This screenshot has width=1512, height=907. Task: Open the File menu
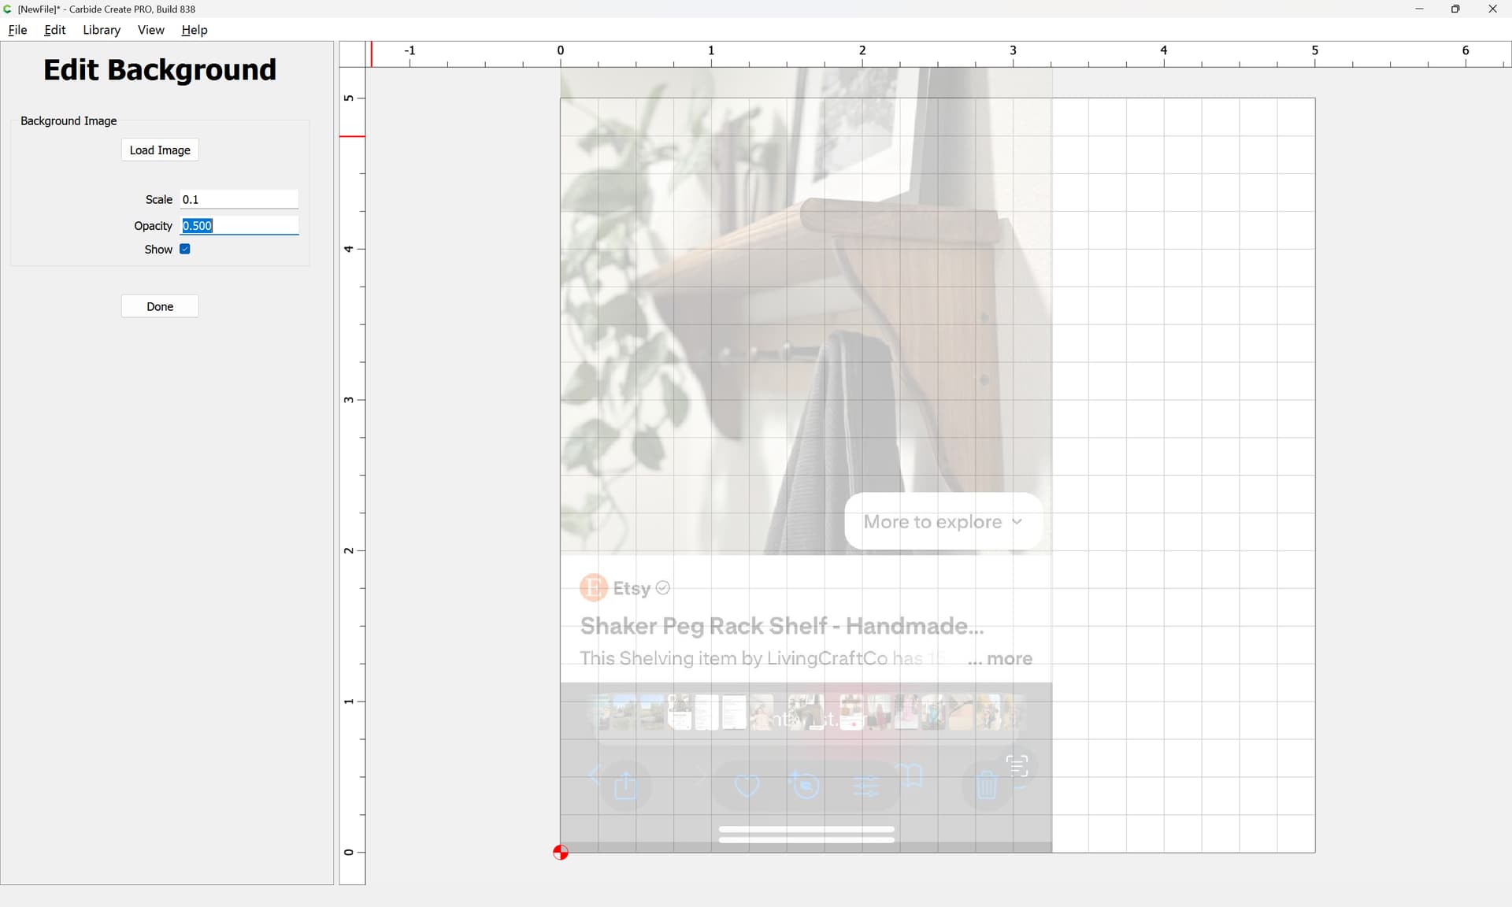click(17, 30)
